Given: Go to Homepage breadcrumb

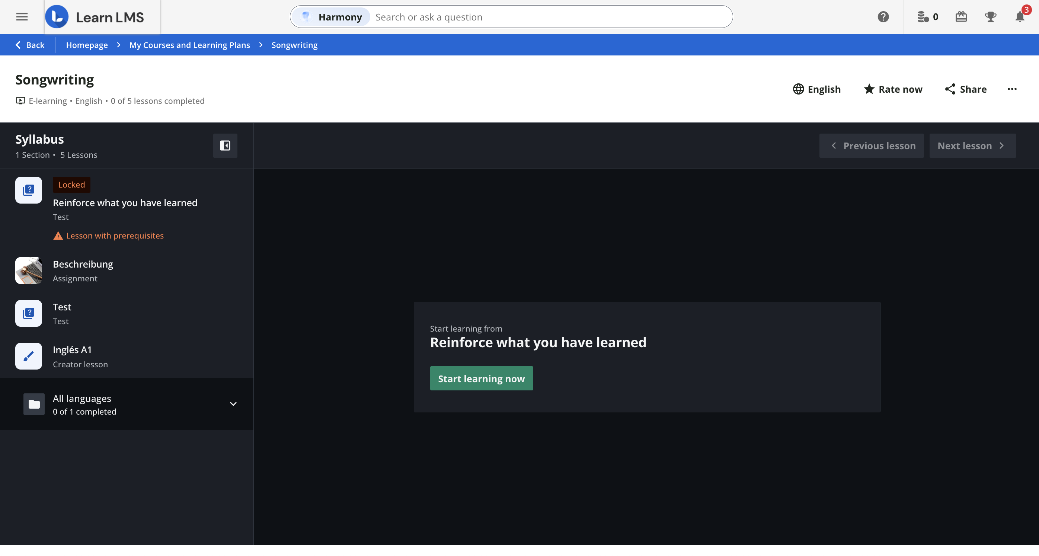Looking at the screenshot, I should tap(87, 45).
